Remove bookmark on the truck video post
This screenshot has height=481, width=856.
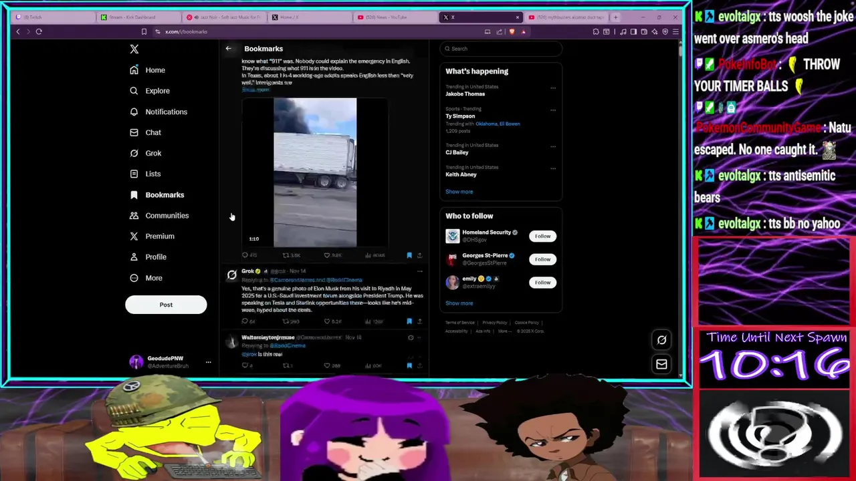pos(409,255)
